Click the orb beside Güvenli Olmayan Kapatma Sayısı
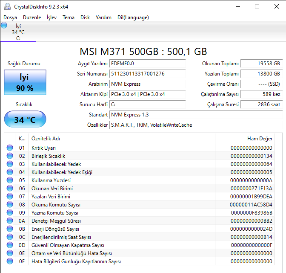 pyautogui.click(x=10, y=245)
